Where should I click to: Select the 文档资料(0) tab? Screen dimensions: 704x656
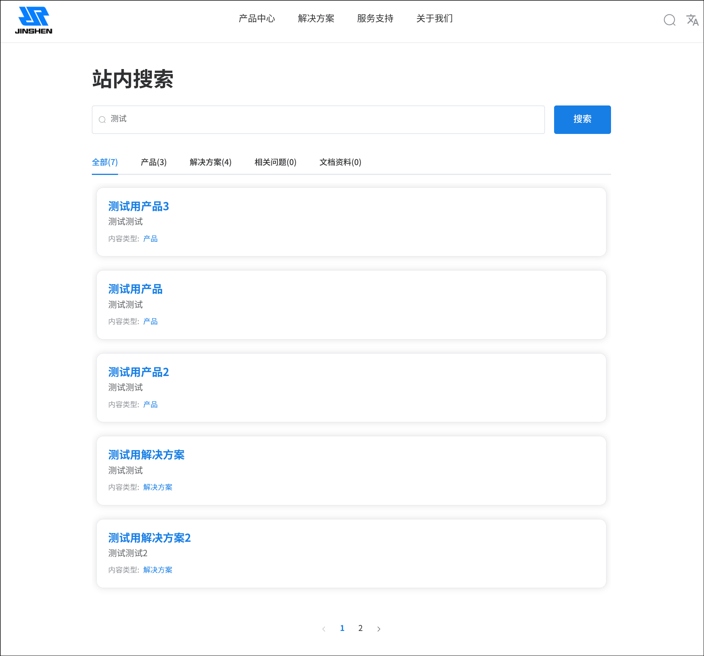(x=340, y=162)
